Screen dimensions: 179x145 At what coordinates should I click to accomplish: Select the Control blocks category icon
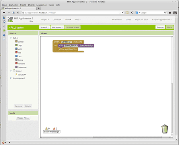pos(16,41)
